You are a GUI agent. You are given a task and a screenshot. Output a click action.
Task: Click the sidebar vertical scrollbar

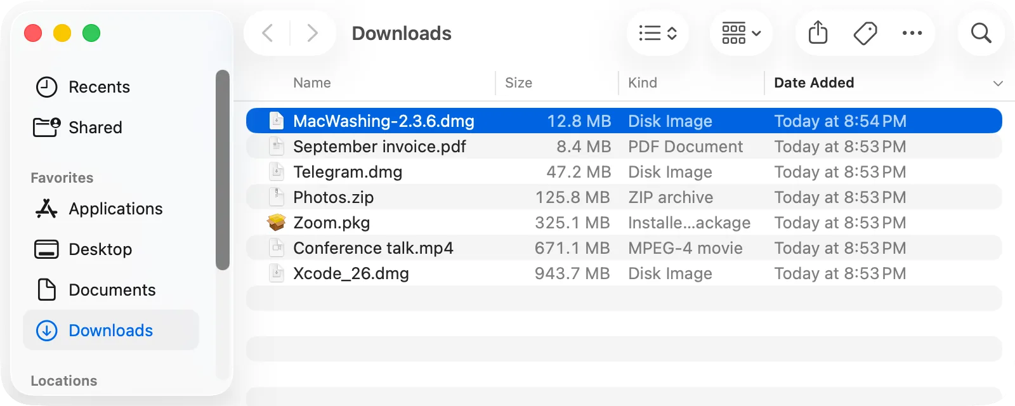[222, 170]
